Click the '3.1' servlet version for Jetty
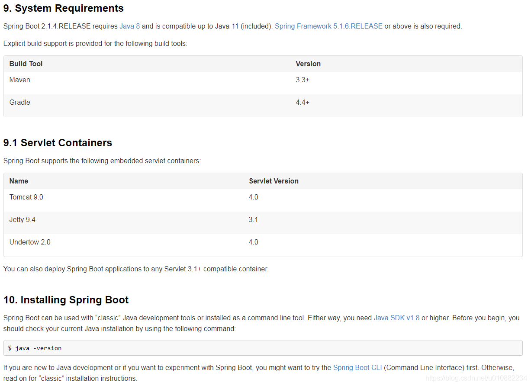531x386 pixels. coord(253,219)
